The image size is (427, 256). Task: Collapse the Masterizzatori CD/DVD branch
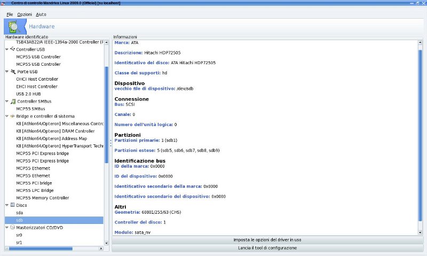[6, 227]
